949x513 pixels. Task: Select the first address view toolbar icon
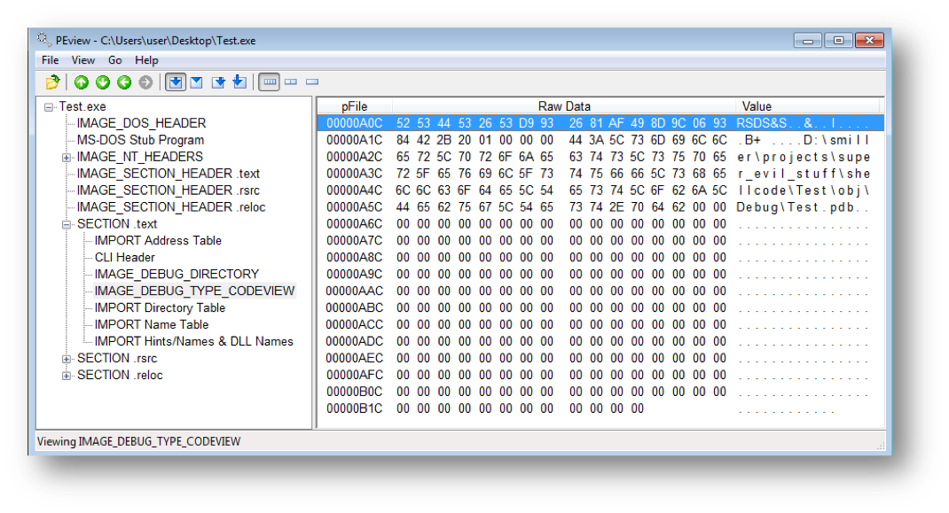point(176,82)
